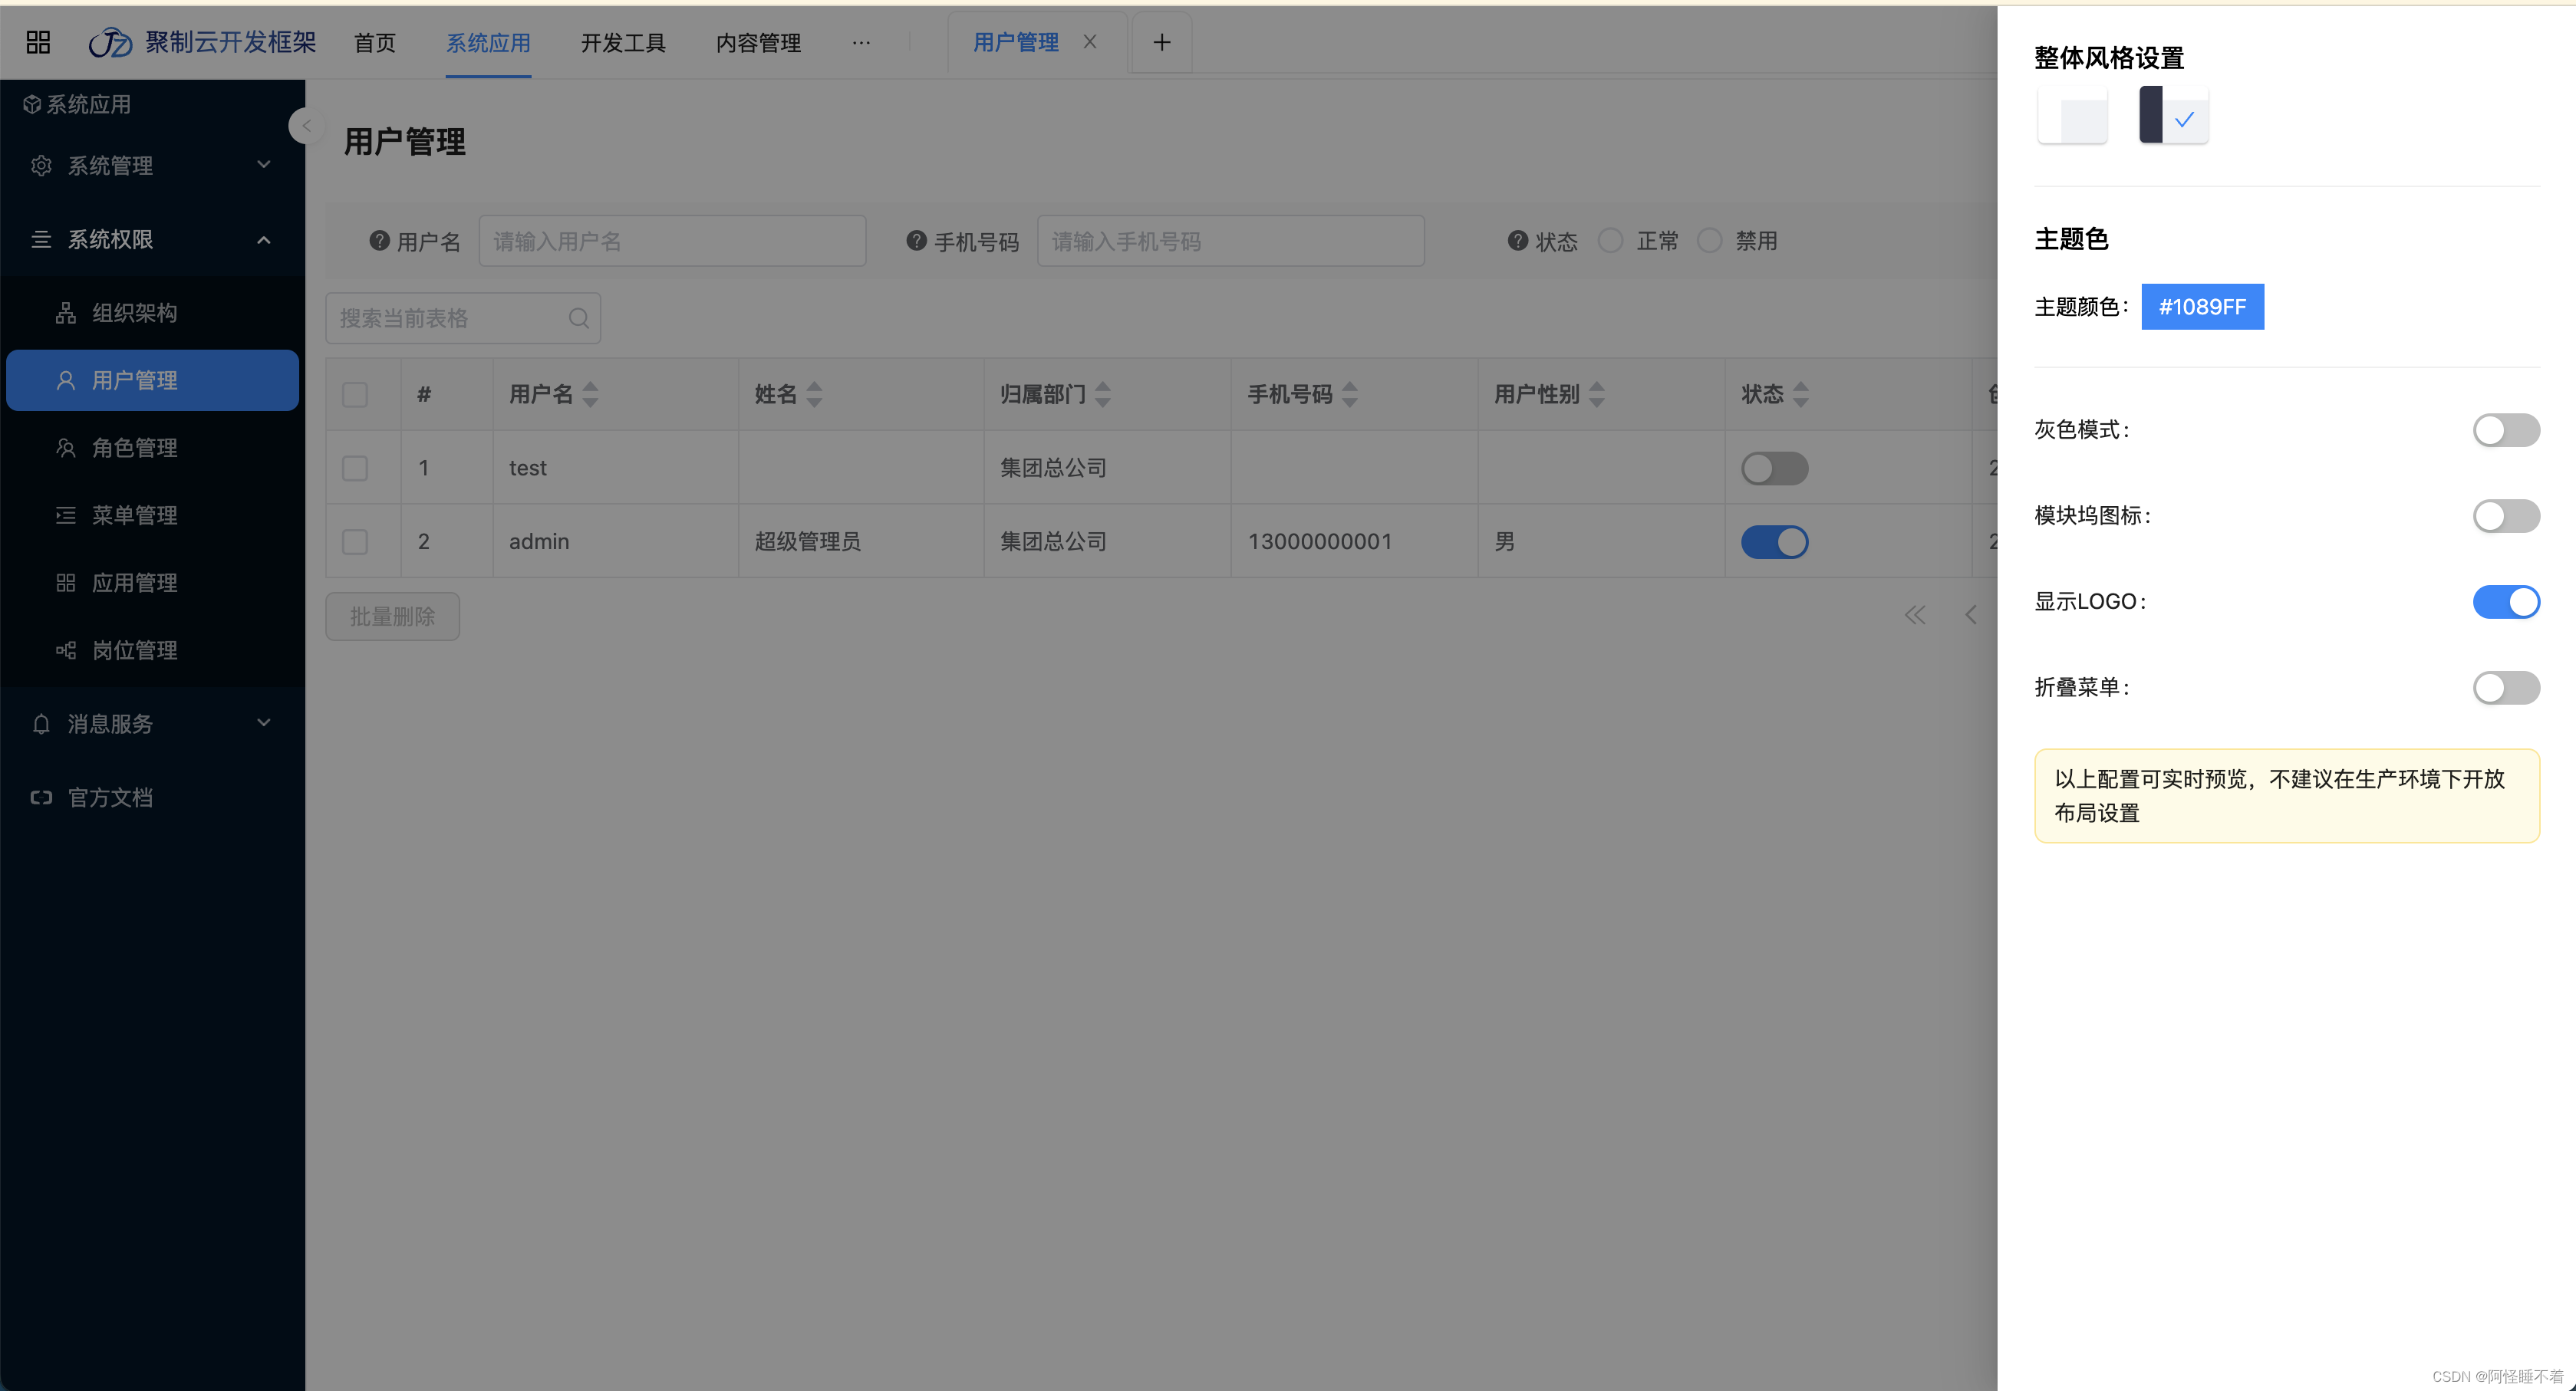Choose the 禁用 status radio button
The image size is (2576, 1391).
tap(1710, 241)
